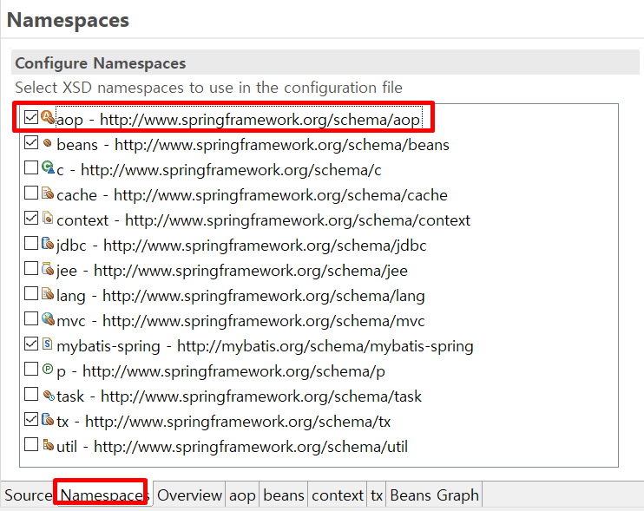Click the jee namespace icon
The width and height of the screenshot is (644, 511).
coord(48,268)
